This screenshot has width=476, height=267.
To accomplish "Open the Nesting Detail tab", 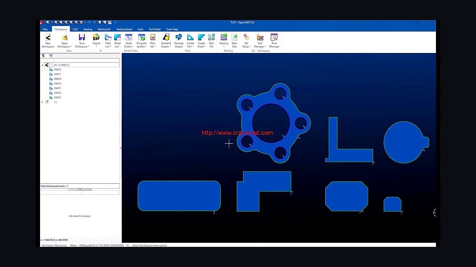I will coord(124,29).
